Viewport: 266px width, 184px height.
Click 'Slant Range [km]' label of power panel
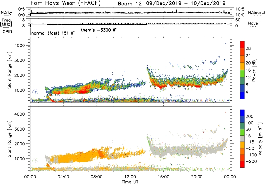click(9, 70)
